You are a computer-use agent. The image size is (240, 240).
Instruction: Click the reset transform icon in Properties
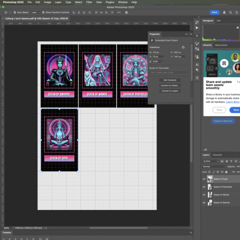click(183, 47)
